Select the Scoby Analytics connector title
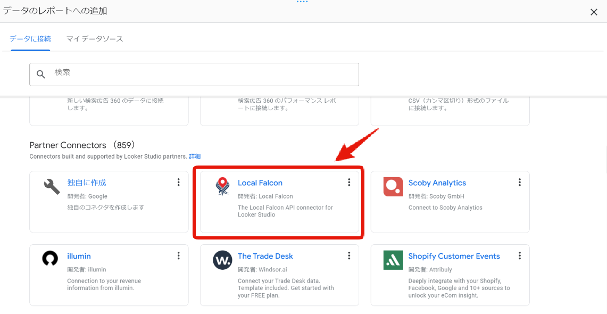The height and width of the screenshot is (314, 607). [437, 183]
